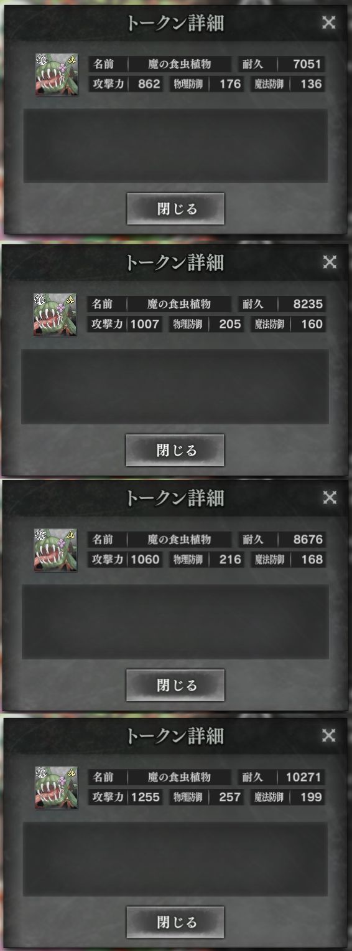Click the 魔法防御 value 160

point(310,324)
